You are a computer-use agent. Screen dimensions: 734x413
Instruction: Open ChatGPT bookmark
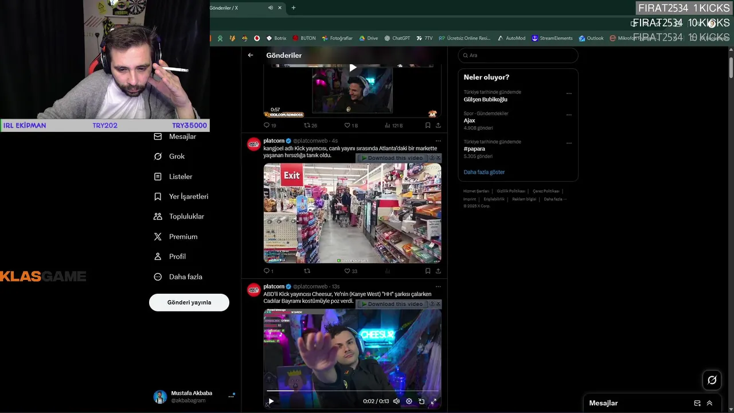coord(397,38)
